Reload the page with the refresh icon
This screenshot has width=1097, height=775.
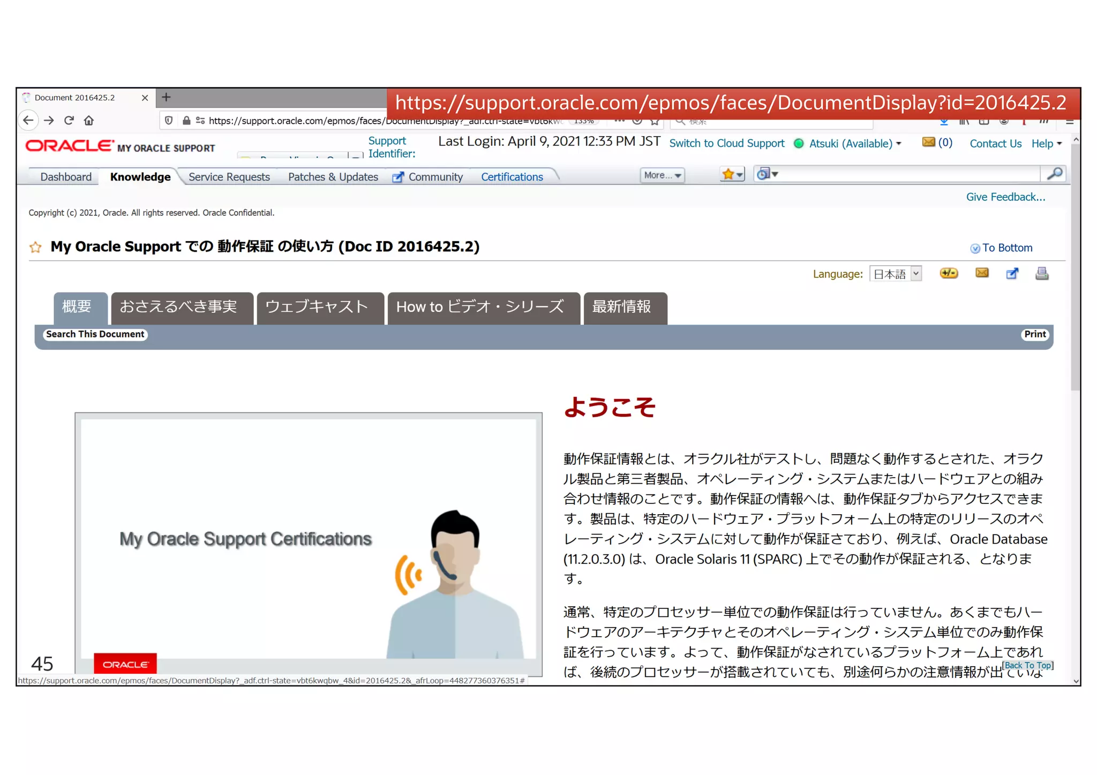pos(69,121)
